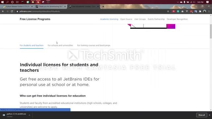Open Developer Recognition nav link
The height and width of the screenshot is (119, 212).
(x=177, y=19)
